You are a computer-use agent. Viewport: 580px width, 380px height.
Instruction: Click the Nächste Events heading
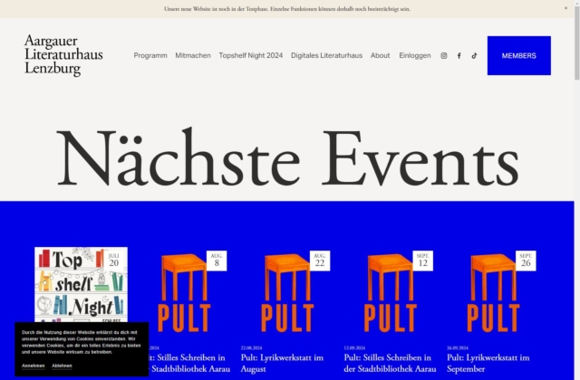(x=287, y=157)
